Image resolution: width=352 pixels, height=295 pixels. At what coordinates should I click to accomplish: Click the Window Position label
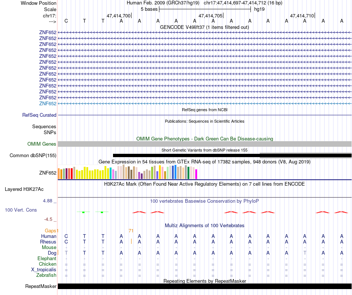click(x=39, y=3)
